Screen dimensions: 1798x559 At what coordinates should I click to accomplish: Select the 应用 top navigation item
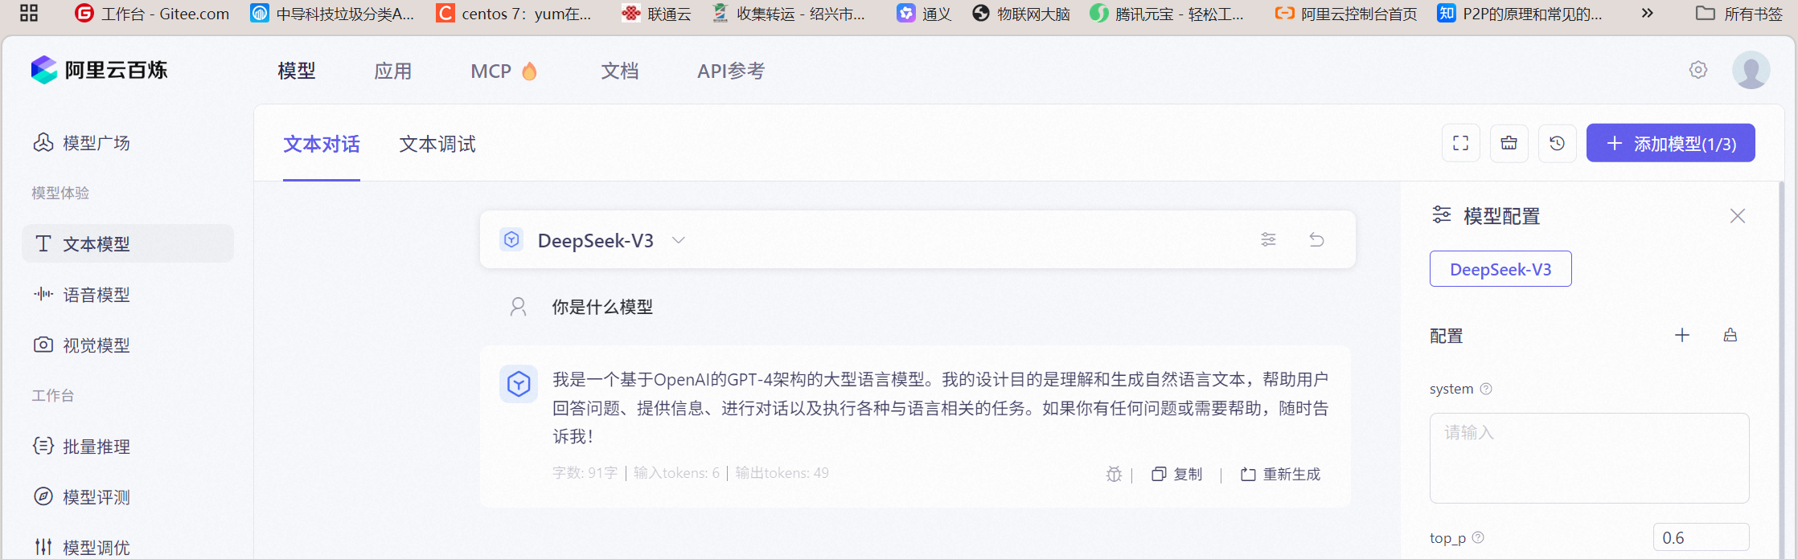392,71
